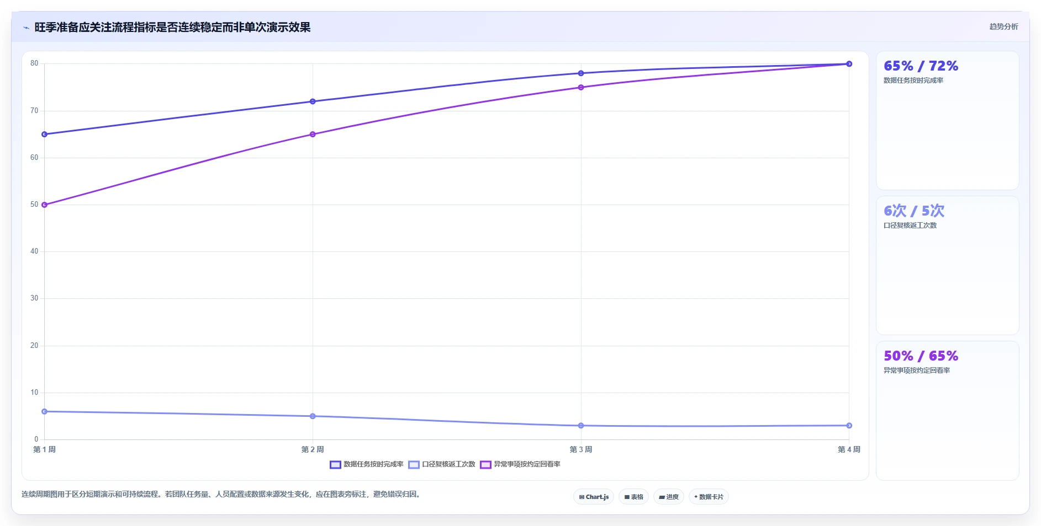Click the 异常事项按约定回看率 card caption
Viewport: 1041px width, 526px height.
pos(917,371)
